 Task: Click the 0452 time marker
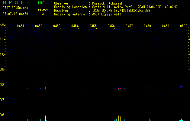point(39,26)
